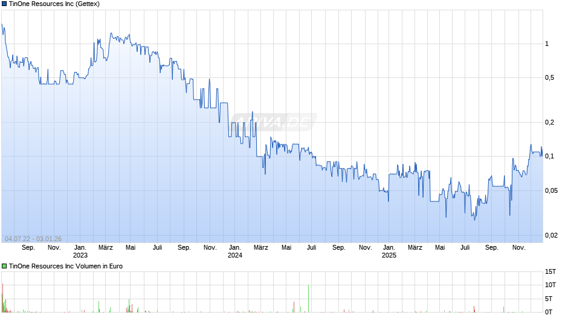Click the price axis value '0,2'
The image size is (568, 318).
(549, 123)
